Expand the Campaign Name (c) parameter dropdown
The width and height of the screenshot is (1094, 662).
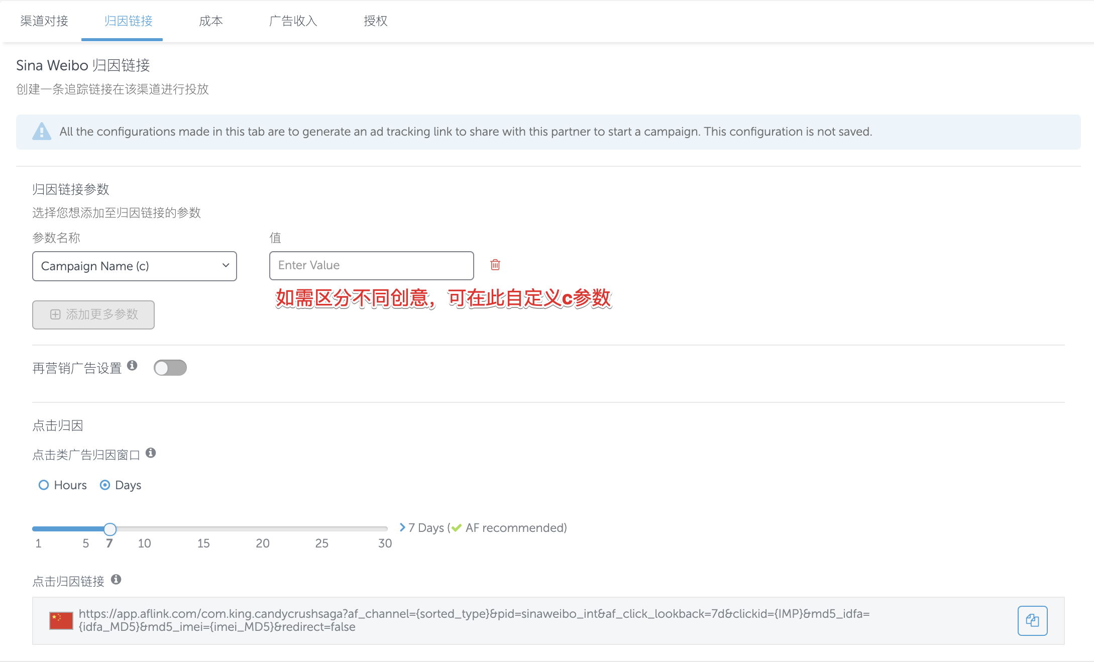click(135, 266)
